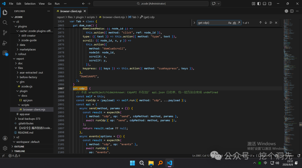302x168 pixels.
Task: Open the Go menu
Action: [x=50, y=4]
